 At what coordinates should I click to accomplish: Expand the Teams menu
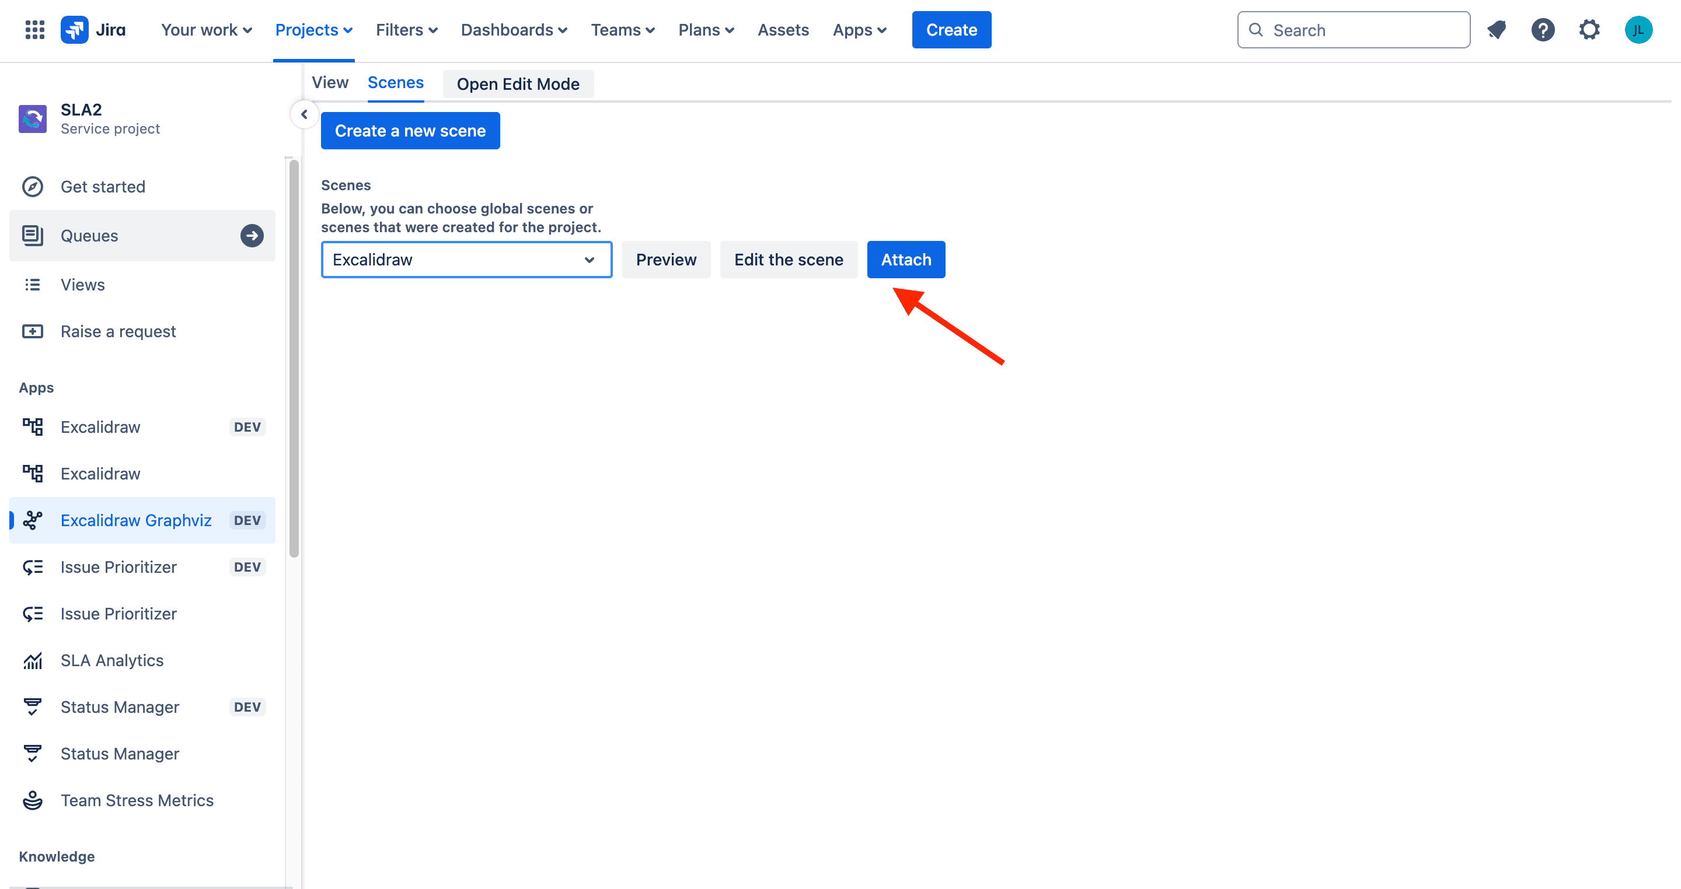(623, 30)
